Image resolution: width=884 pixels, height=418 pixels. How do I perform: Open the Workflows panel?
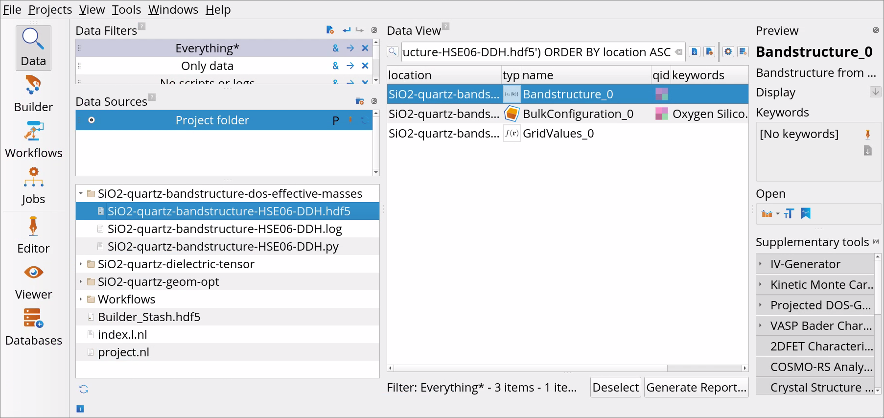[x=33, y=140]
